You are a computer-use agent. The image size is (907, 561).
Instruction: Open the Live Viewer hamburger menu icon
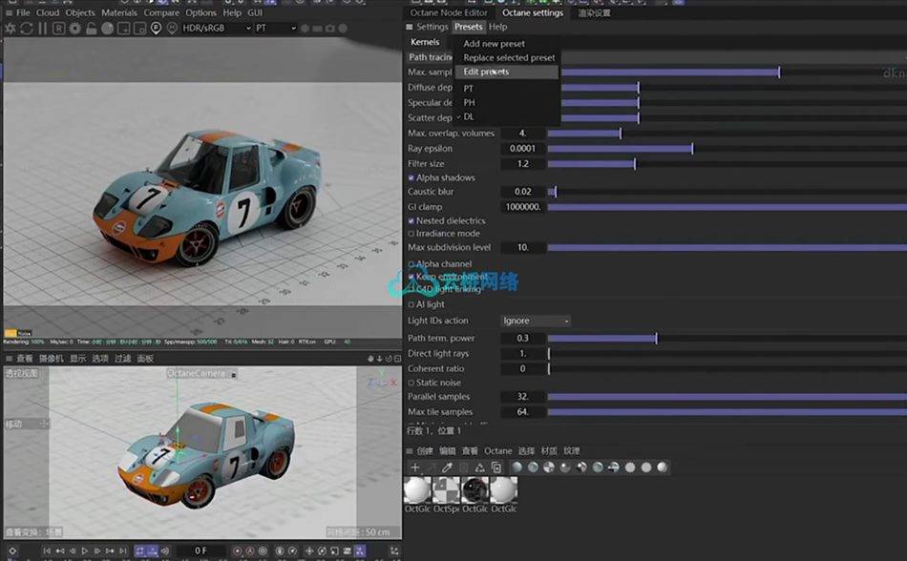(x=9, y=12)
